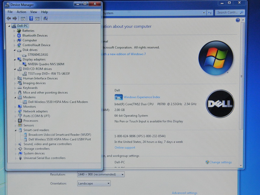Click the Show/Hide console tree toolbar icon
The image size is (260, 195).
[x=23, y=19]
